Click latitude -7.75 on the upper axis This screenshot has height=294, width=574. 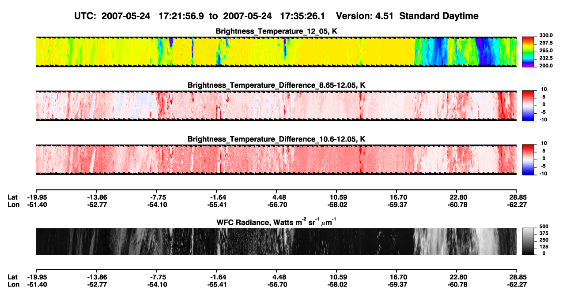156,197
